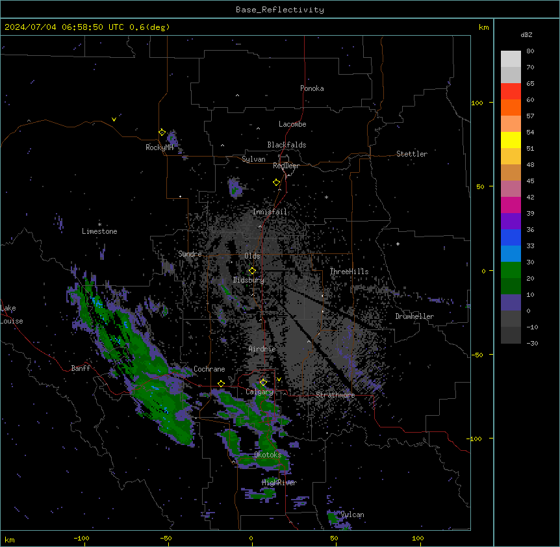Select the 60 dBZ orange color swatch

pyautogui.click(x=511, y=107)
